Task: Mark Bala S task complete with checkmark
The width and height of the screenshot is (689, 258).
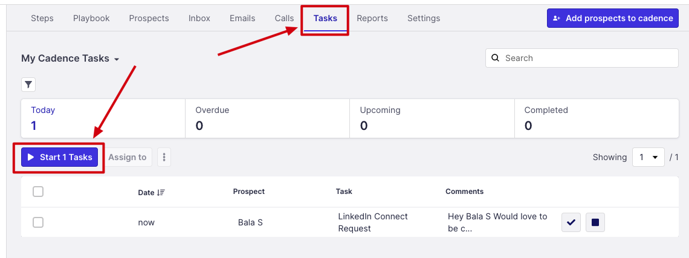Action: point(571,222)
